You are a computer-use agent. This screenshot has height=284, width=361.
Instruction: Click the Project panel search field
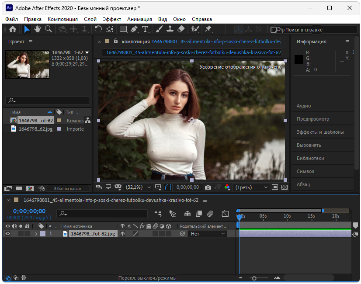click(47, 100)
